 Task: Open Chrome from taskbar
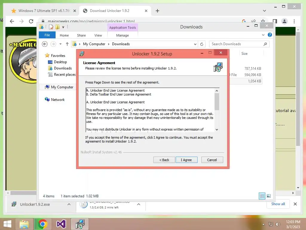[x=42, y=224]
